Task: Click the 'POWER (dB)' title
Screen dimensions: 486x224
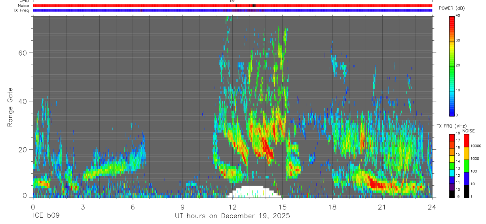Action: pyautogui.click(x=452, y=8)
